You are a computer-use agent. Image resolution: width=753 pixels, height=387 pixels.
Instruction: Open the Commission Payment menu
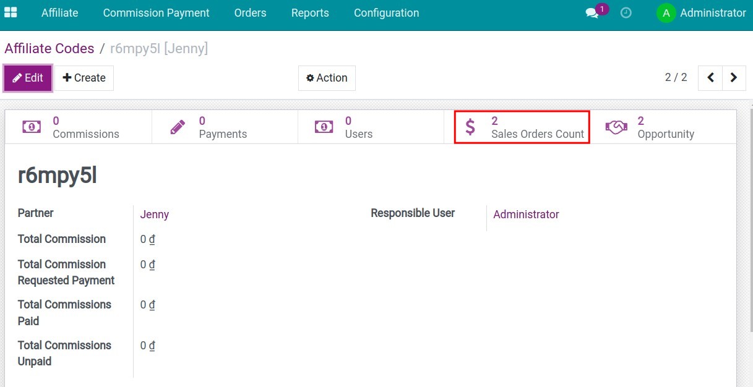[x=156, y=13]
